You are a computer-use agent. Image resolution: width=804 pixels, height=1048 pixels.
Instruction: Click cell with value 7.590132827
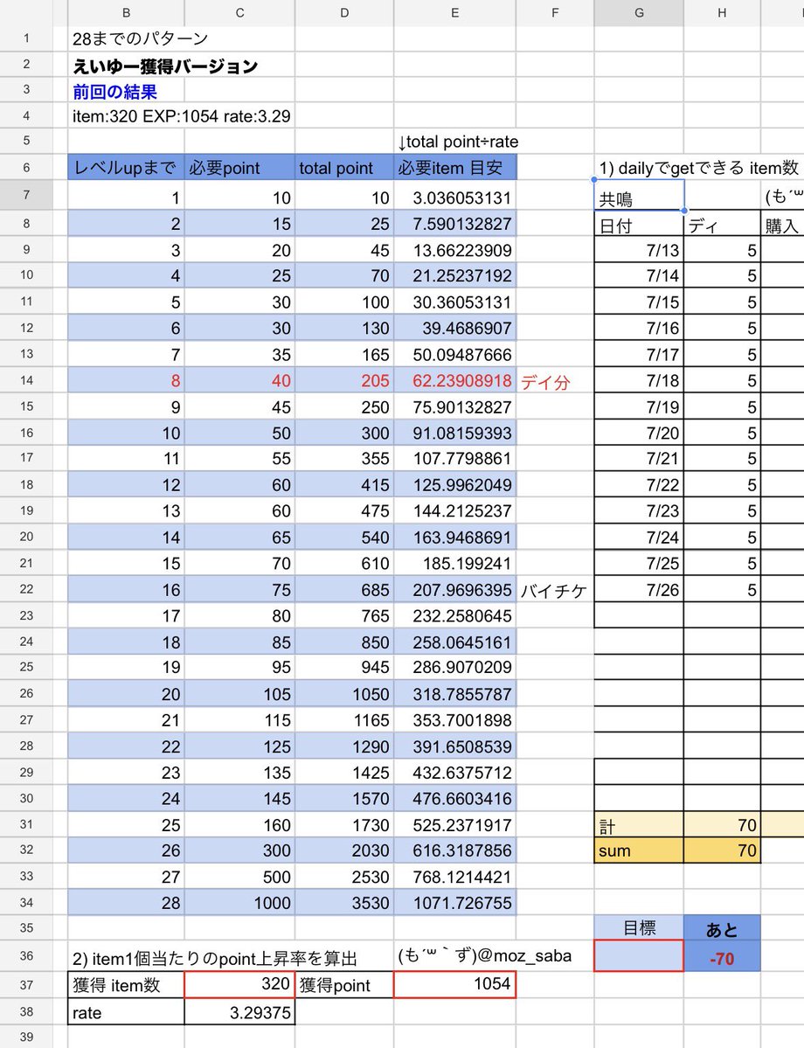(x=455, y=224)
